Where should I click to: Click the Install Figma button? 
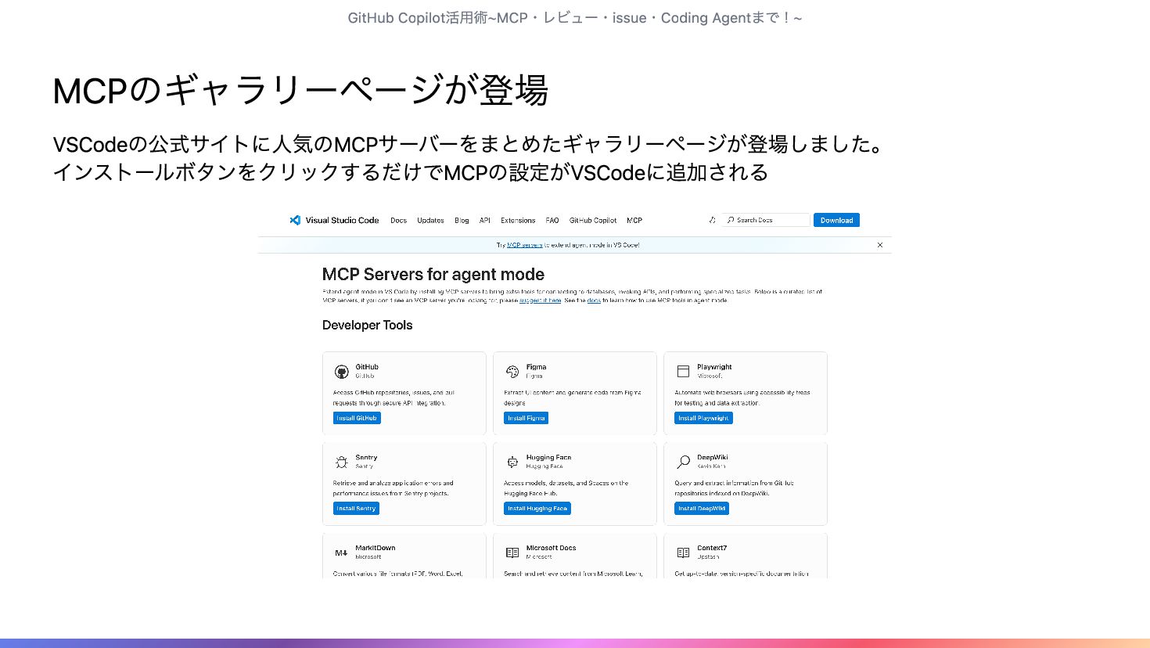pos(526,418)
